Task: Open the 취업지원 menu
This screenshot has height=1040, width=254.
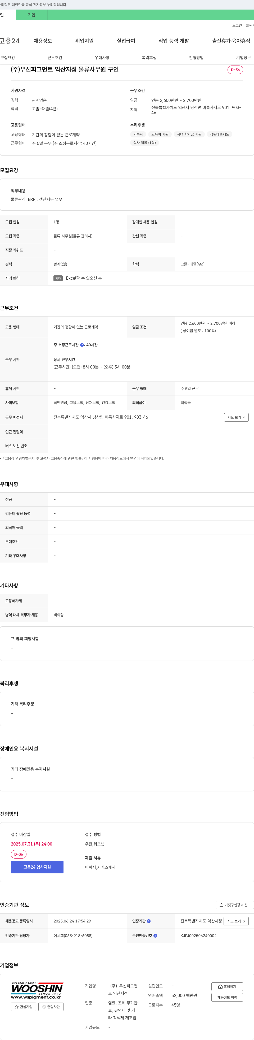Action: (x=84, y=41)
